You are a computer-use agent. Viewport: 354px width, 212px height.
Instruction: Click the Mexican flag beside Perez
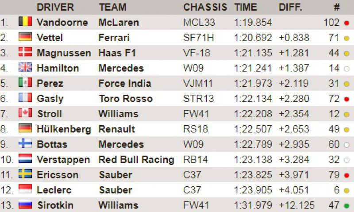(25, 83)
